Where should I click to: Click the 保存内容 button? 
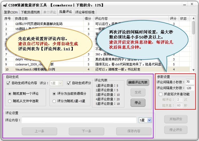[x=134, y=131]
